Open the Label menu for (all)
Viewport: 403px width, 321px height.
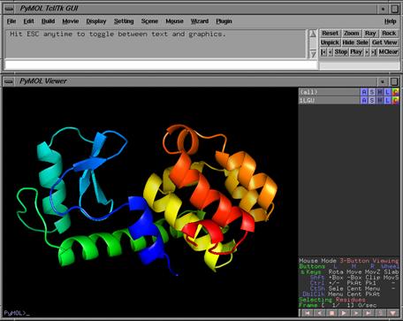[387, 92]
